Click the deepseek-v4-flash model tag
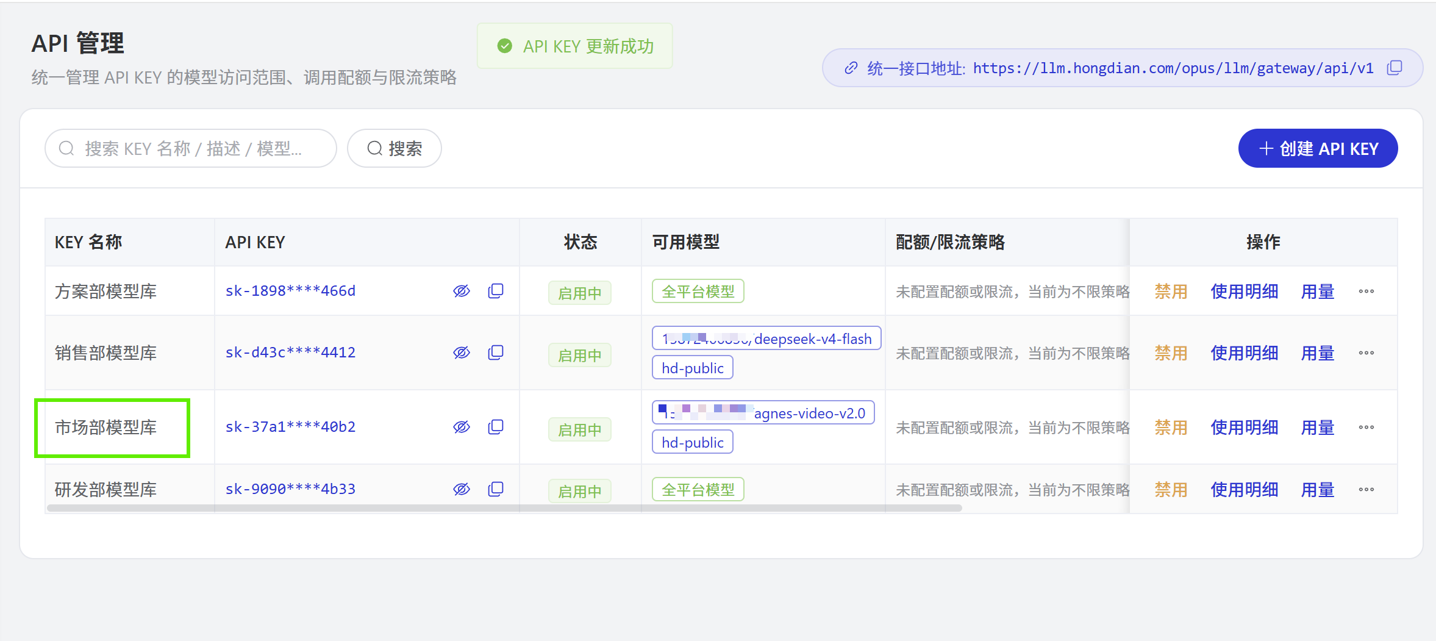1436x641 pixels. [x=766, y=338]
